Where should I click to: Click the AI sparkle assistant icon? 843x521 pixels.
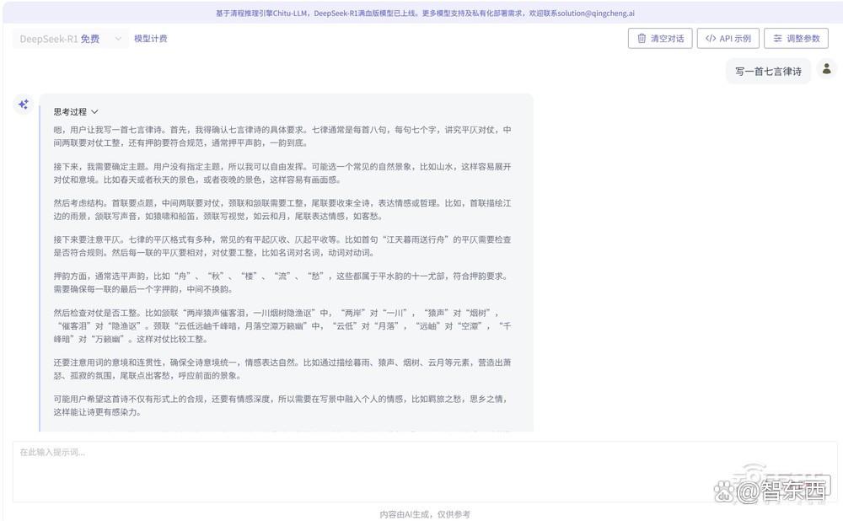23,105
